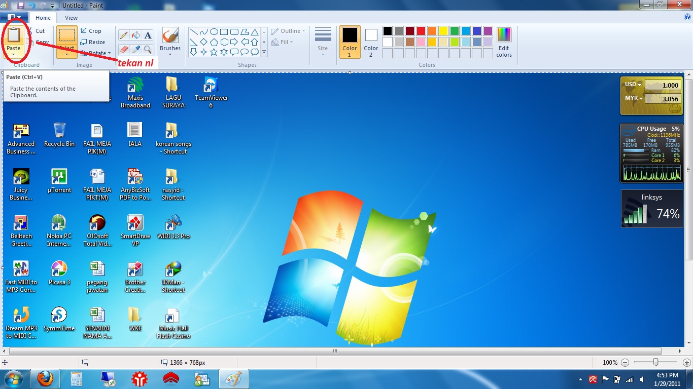Pick the Hexagon shape
Image resolution: width=693 pixels, height=389 pixels.
[224, 42]
